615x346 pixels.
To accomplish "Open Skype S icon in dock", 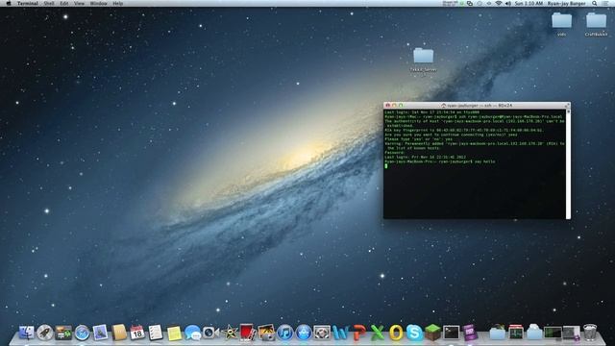I will 414,333.
